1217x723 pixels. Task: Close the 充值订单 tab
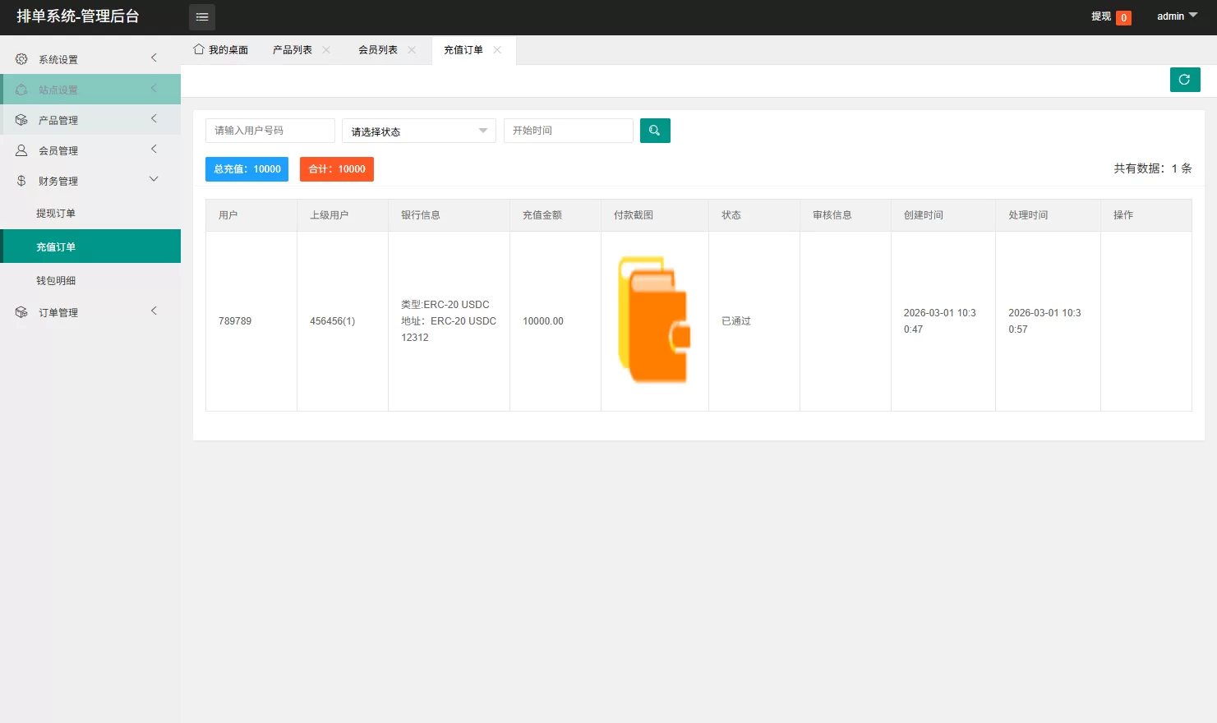(x=497, y=50)
